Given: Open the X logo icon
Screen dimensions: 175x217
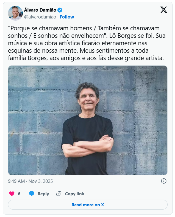Looking at the screenshot, I should point(164,10).
